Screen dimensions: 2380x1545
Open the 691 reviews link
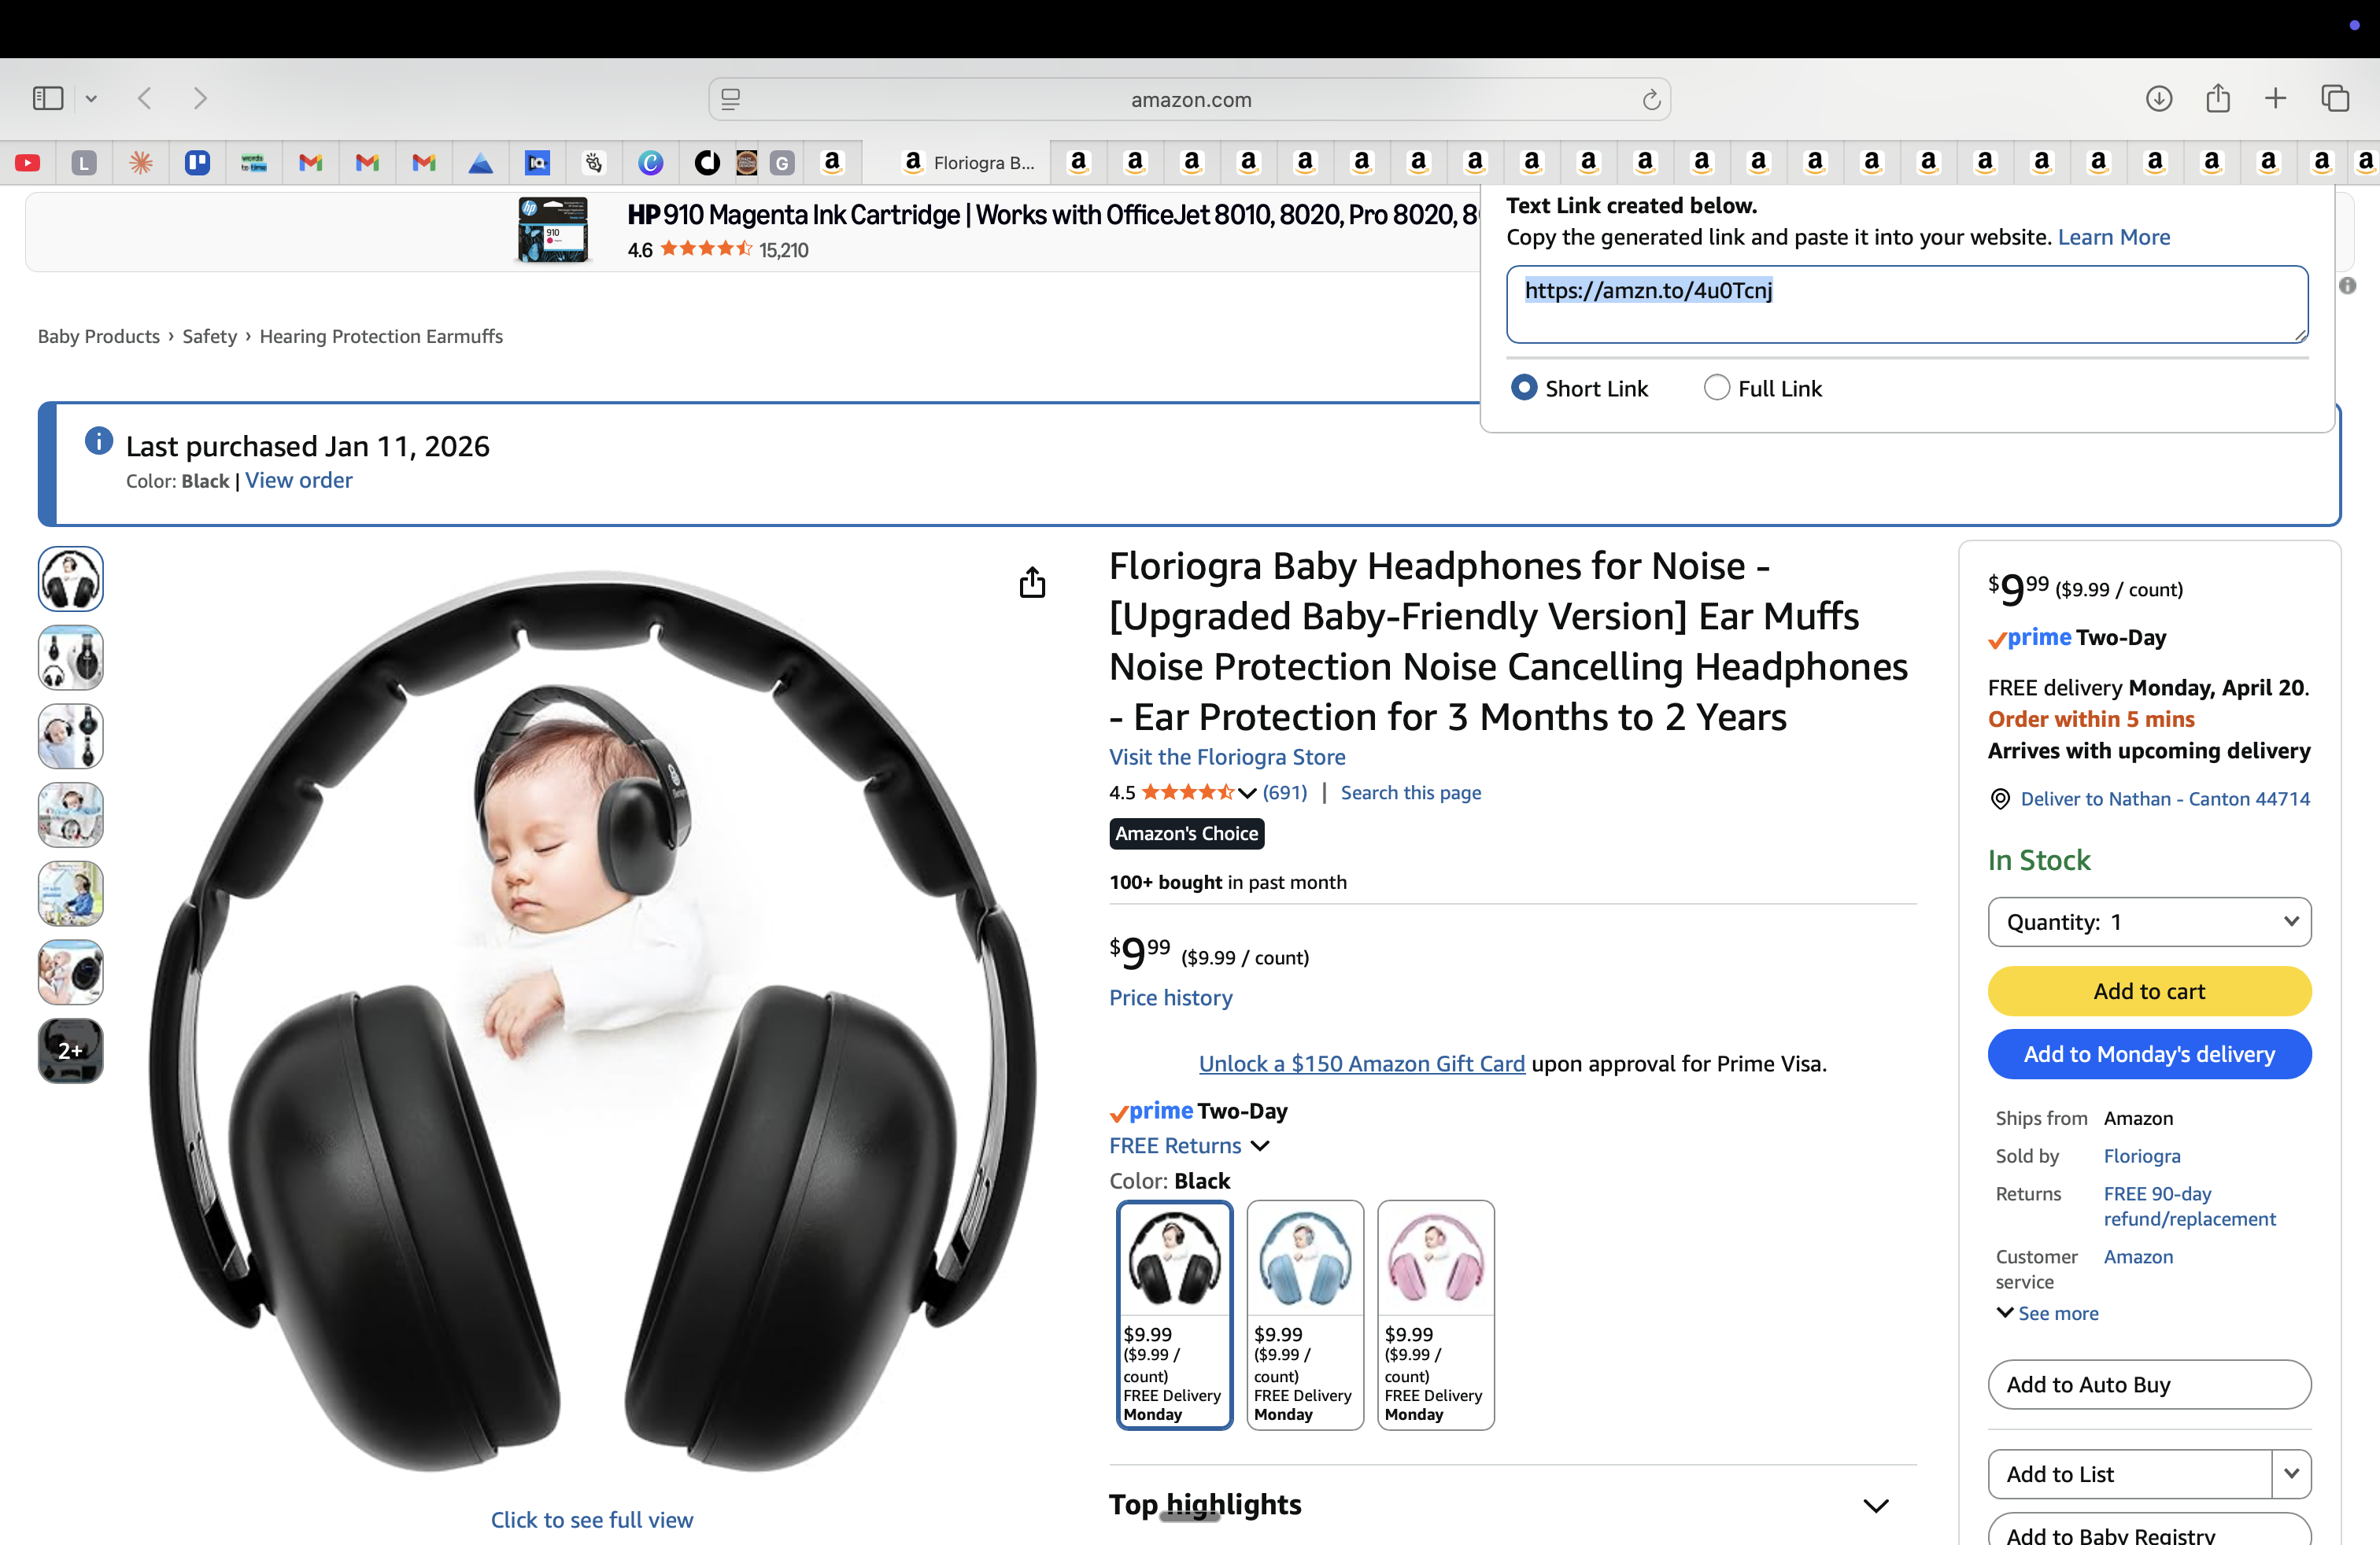[x=1284, y=791]
